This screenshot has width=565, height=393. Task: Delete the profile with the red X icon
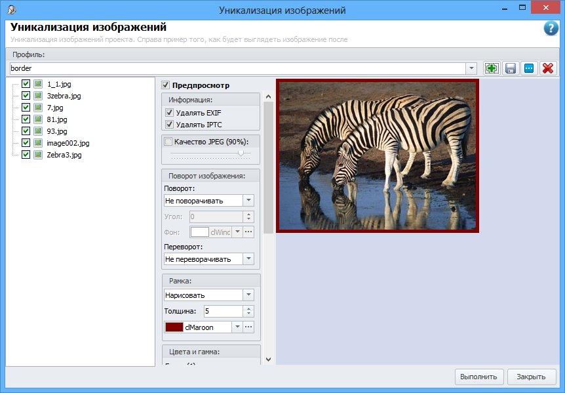548,68
